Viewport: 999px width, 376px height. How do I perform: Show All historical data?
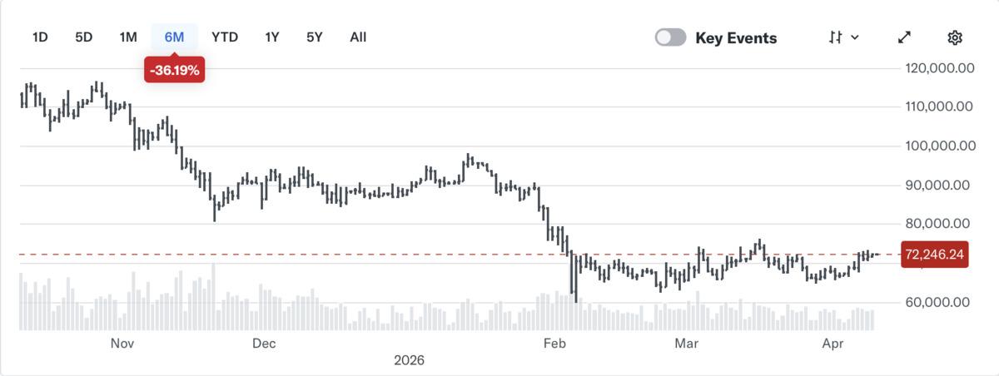[x=358, y=37]
